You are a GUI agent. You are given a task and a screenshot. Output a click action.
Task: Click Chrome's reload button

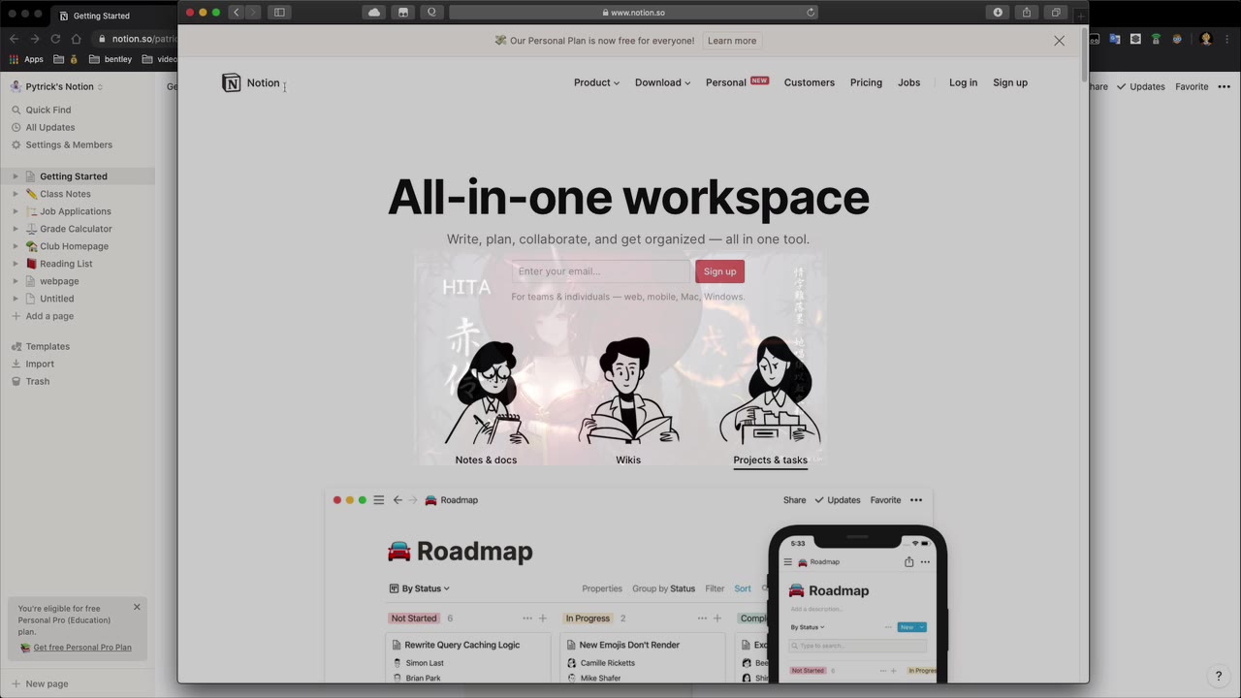(55, 39)
